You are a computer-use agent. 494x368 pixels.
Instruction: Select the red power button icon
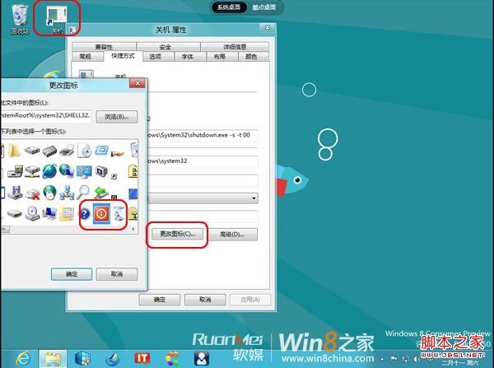pyautogui.click(x=101, y=214)
